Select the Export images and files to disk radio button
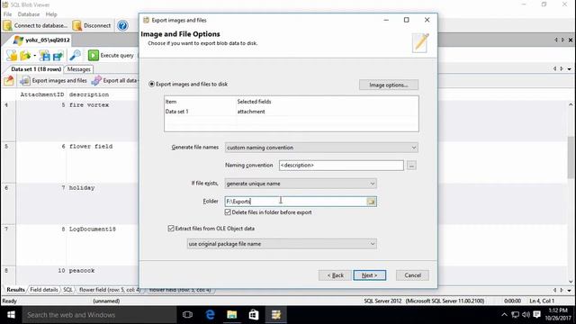Screen dimensions: 576x324 151,84
